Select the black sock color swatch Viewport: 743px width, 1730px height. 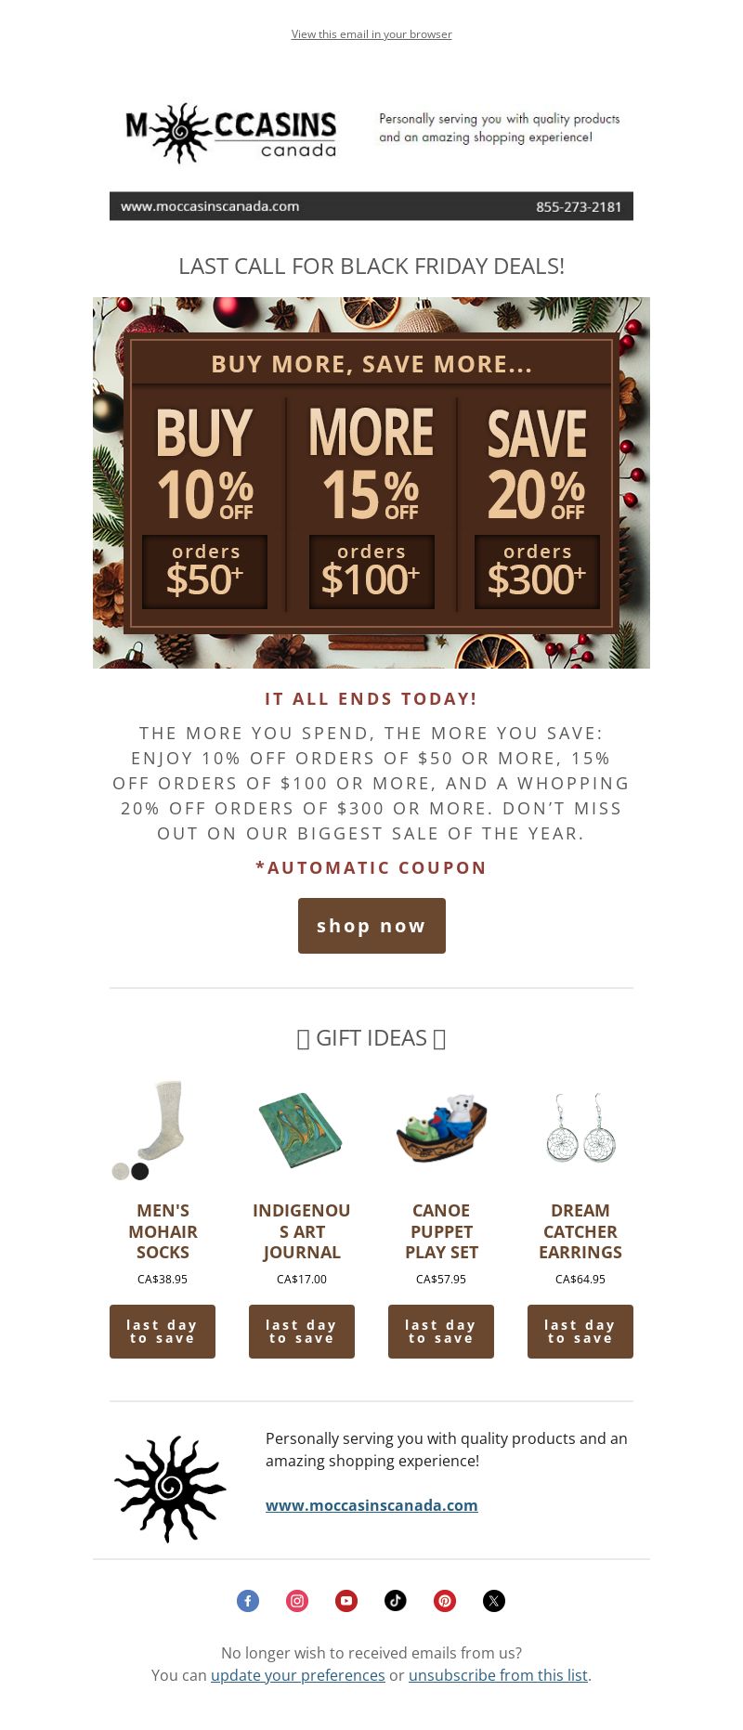[140, 1171]
